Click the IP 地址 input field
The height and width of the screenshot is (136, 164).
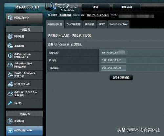(x=114, y=60)
